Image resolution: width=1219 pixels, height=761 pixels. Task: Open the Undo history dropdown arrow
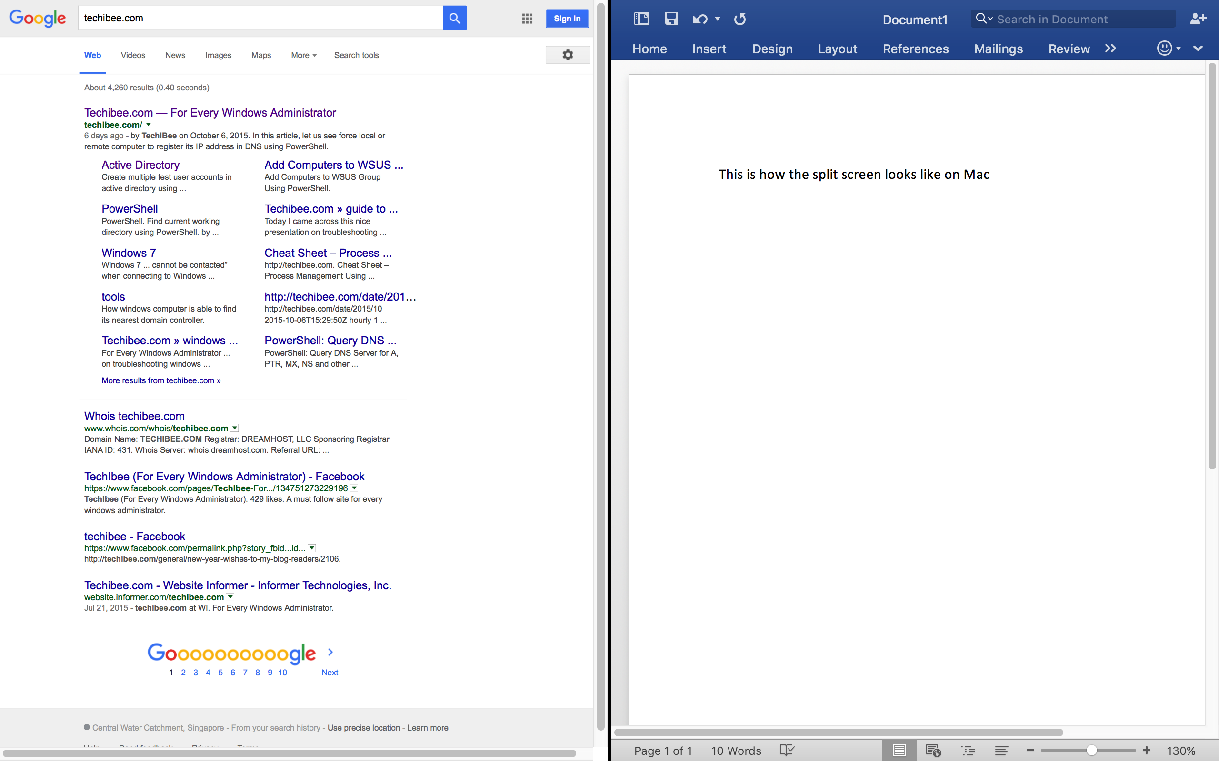click(x=717, y=19)
